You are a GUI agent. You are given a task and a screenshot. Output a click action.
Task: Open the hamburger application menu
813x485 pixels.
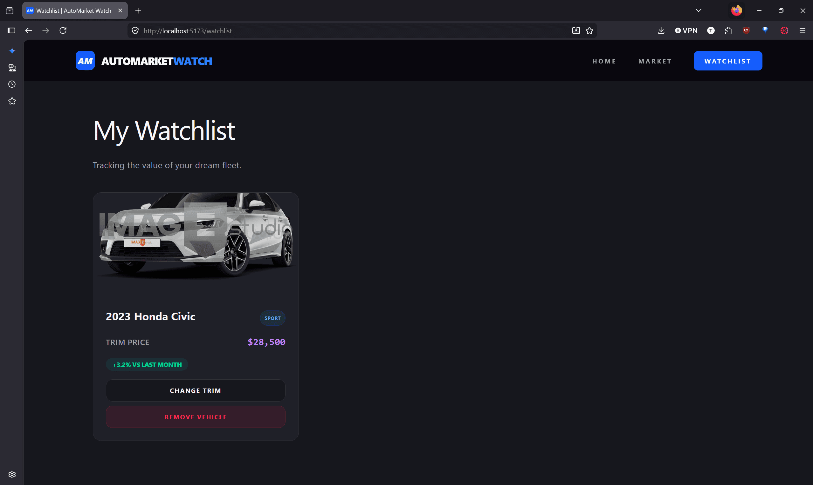(x=802, y=30)
